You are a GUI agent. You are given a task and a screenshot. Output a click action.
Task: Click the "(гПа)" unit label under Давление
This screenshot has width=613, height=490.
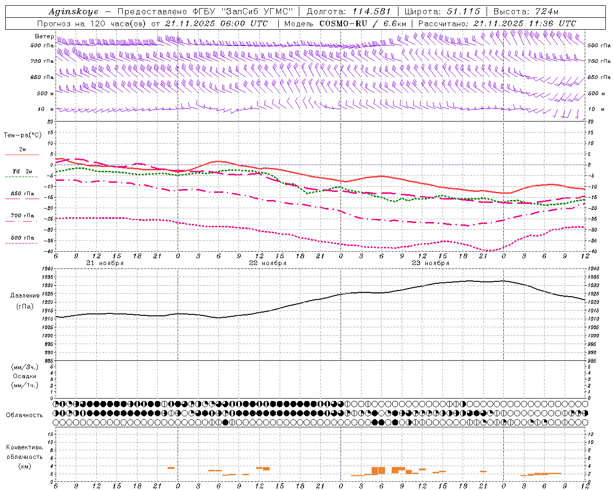click(x=25, y=306)
